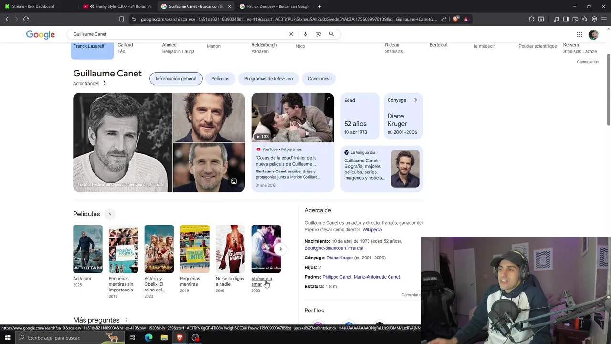Open File Explorer from the taskbar
Screen dimensions: 611x344
pyautogui.click(x=164, y=338)
